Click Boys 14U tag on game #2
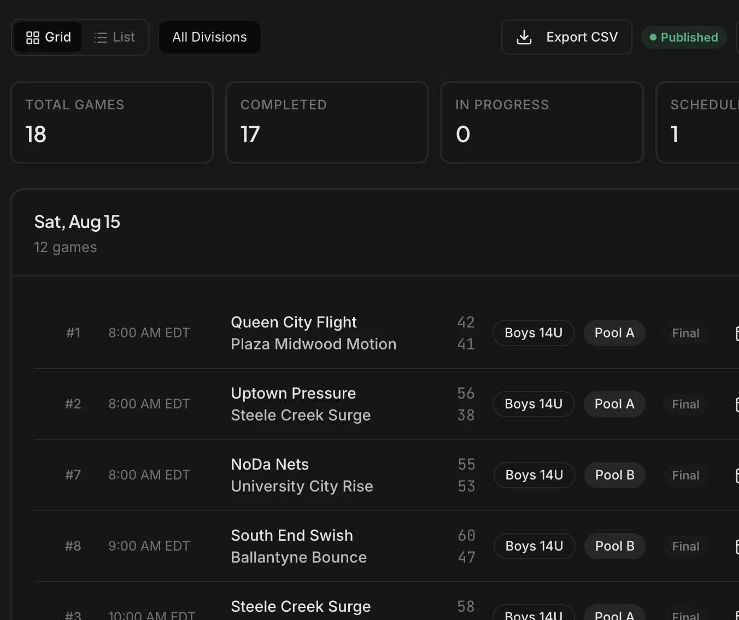 click(x=533, y=404)
